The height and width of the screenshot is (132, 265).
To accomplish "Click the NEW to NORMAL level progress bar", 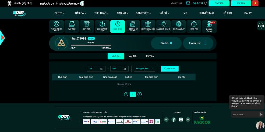I will click(x=90, y=45).
